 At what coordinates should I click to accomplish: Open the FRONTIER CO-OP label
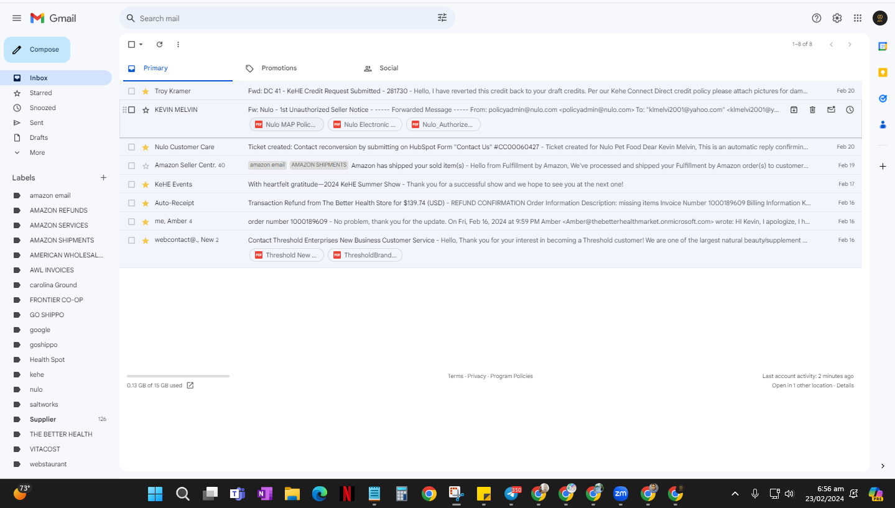click(x=56, y=300)
